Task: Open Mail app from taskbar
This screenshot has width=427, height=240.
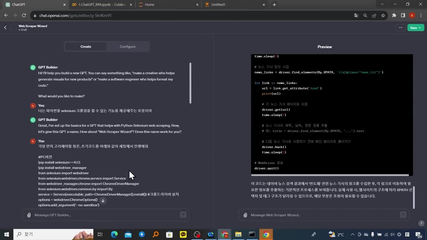Action: (128, 234)
